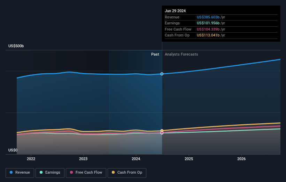Select the Revenue data point on Jun 29 2024
286x182 pixels.
coord(162,74)
